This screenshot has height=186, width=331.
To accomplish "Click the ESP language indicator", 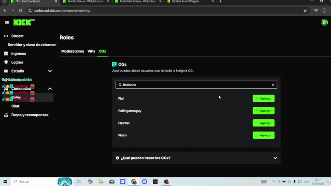I will (x=306, y=182).
